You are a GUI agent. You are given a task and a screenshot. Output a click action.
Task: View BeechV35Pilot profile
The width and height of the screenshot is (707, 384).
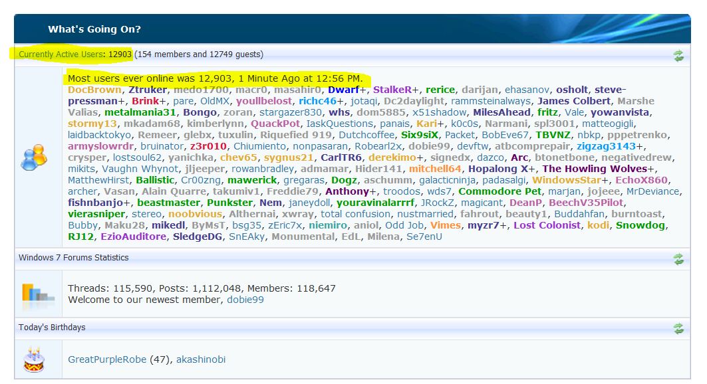(x=586, y=203)
